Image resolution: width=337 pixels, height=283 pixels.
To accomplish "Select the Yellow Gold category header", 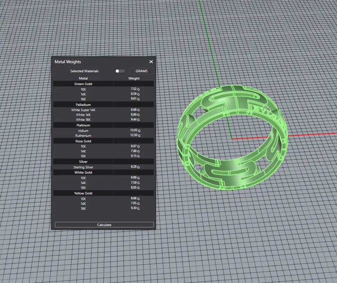I will click(x=83, y=193).
